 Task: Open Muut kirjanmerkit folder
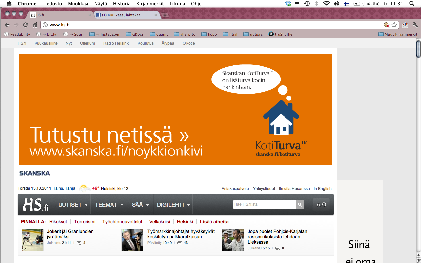(x=398, y=34)
